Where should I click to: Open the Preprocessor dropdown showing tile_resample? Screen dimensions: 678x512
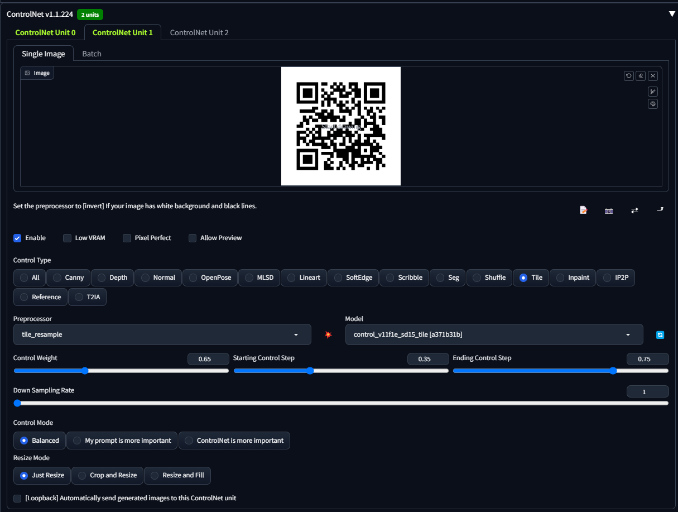pyautogui.click(x=162, y=334)
